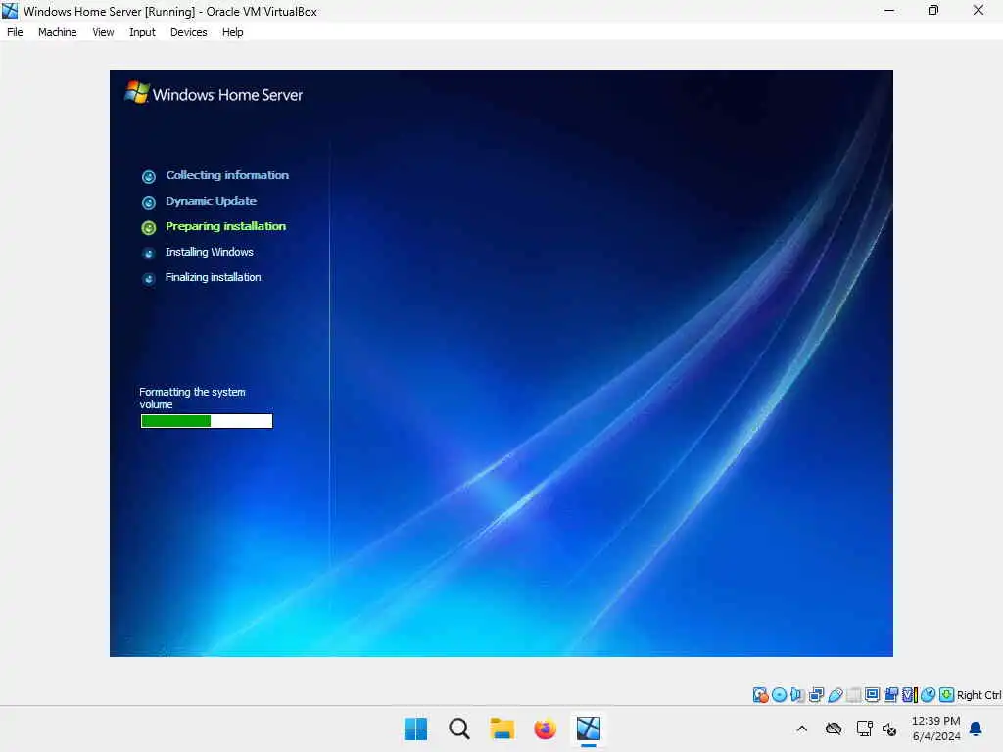Click the cloud sync tray icon
Screen dimensions: 1003x752
[834, 728]
